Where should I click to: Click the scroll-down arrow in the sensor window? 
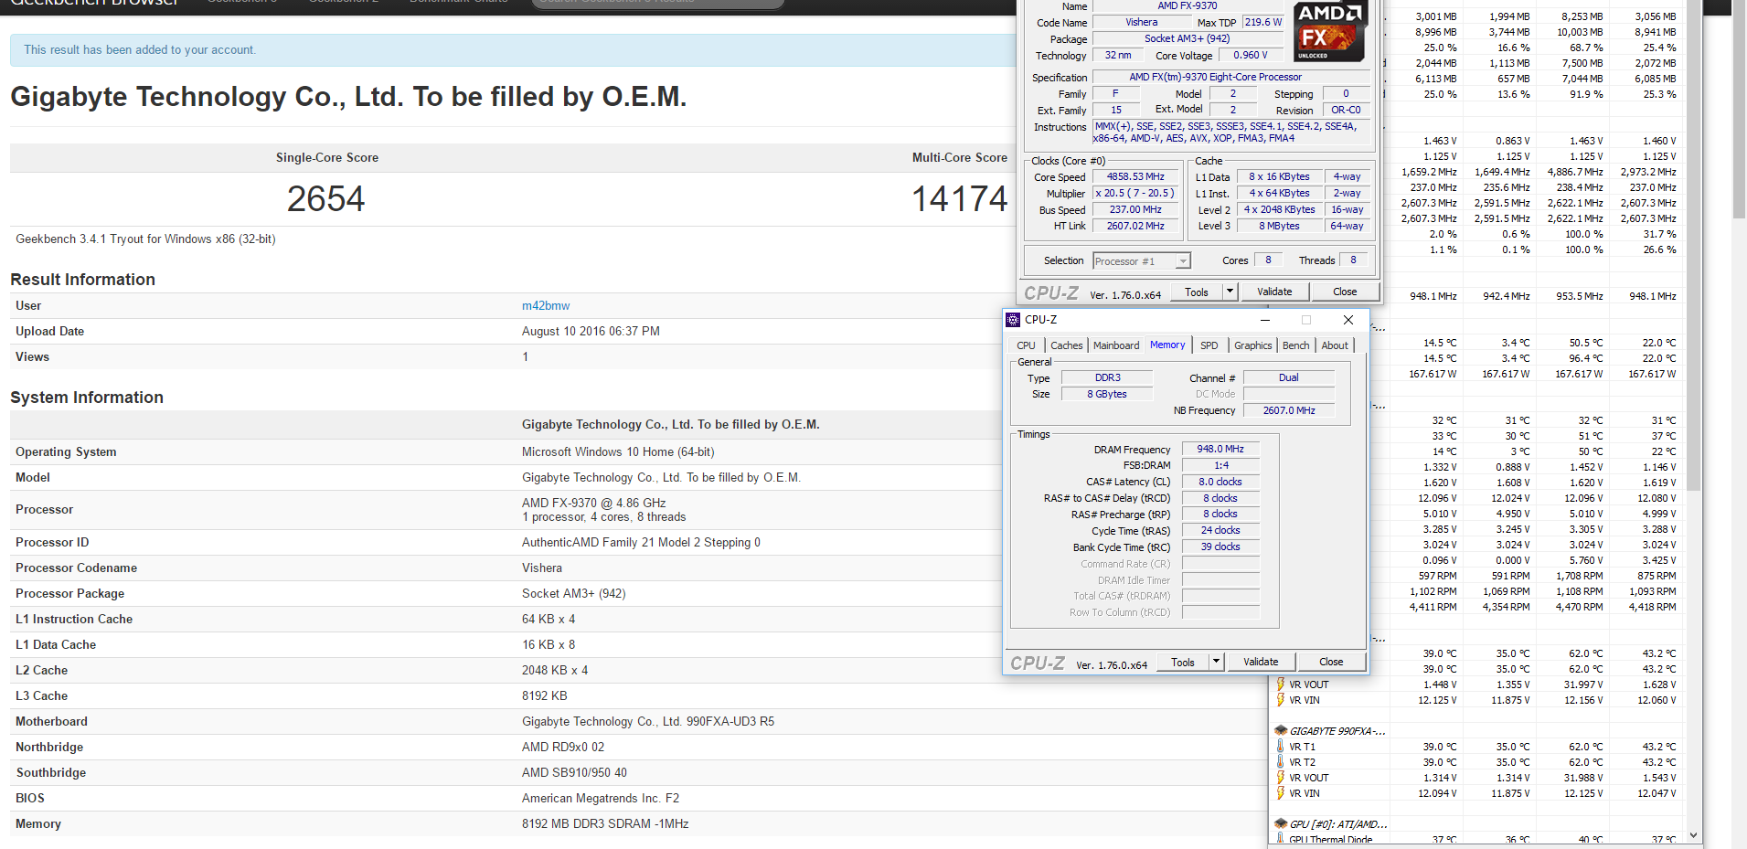pyautogui.click(x=1693, y=834)
